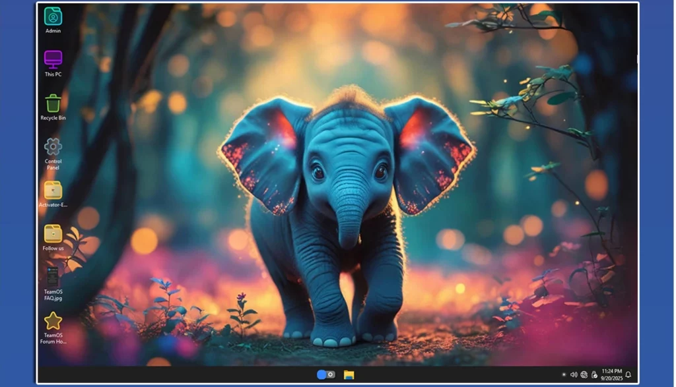Select the This PC desktop icon
This screenshot has width=676, height=387.
[x=53, y=59]
